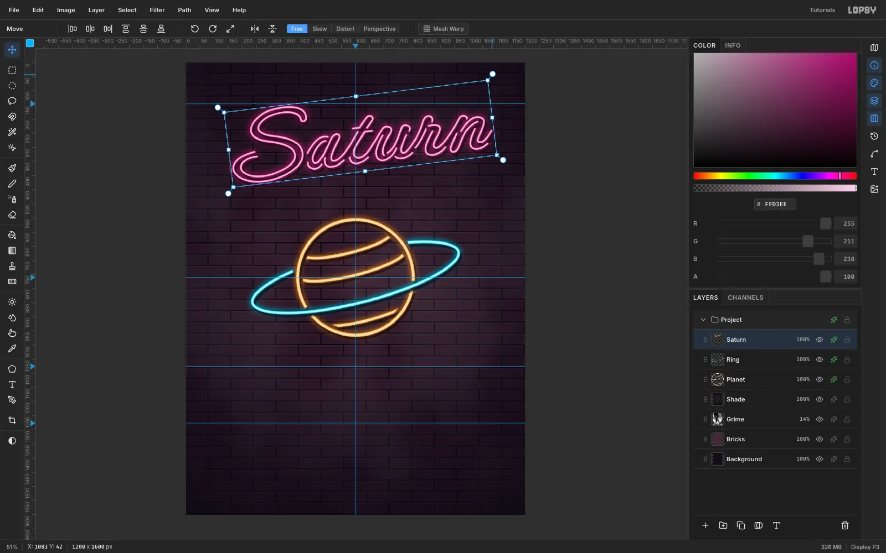Hide the Grime layer
Image resolution: width=886 pixels, height=553 pixels.
[820, 419]
